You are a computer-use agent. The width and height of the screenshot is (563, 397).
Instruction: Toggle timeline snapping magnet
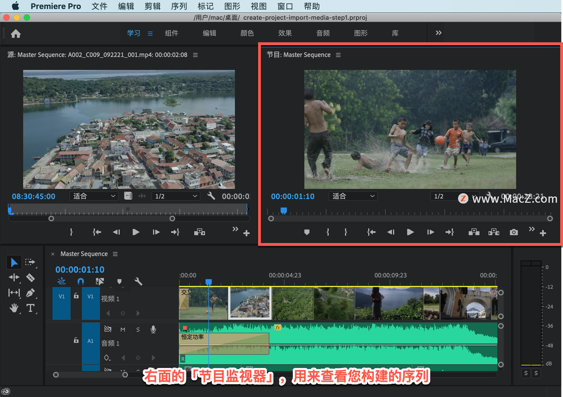81,281
